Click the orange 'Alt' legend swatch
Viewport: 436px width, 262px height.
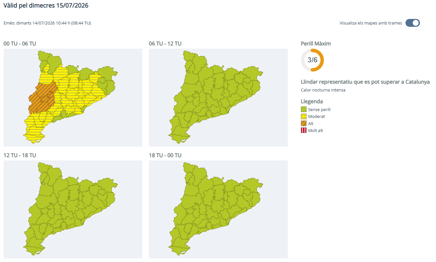[304, 123]
